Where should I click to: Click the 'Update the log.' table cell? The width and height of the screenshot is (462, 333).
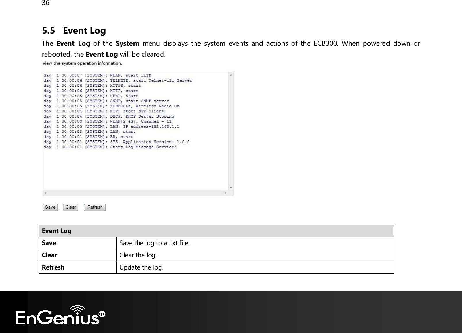(255, 267)
